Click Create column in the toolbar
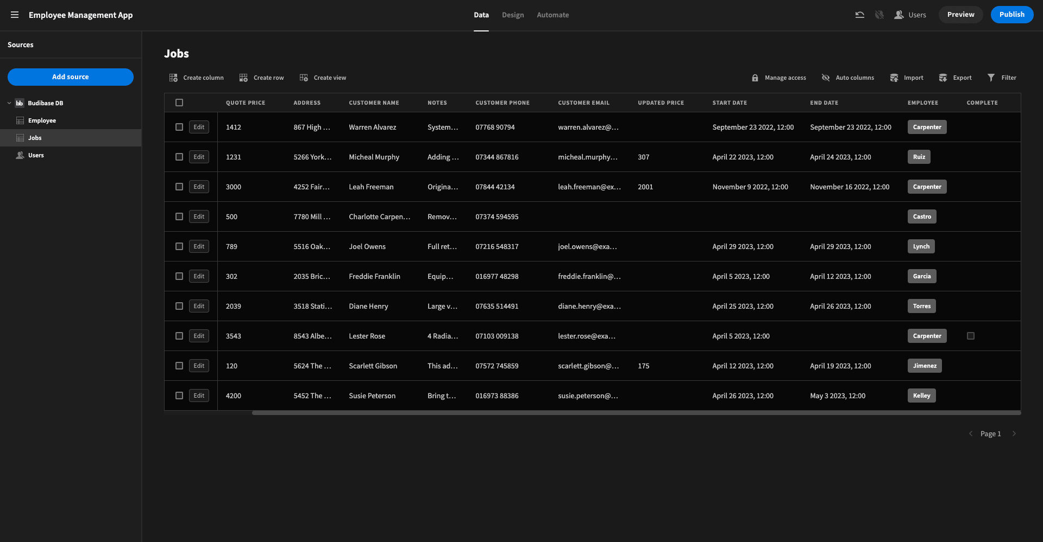Viewport: 1043px width, 542px height. [197, 78]
